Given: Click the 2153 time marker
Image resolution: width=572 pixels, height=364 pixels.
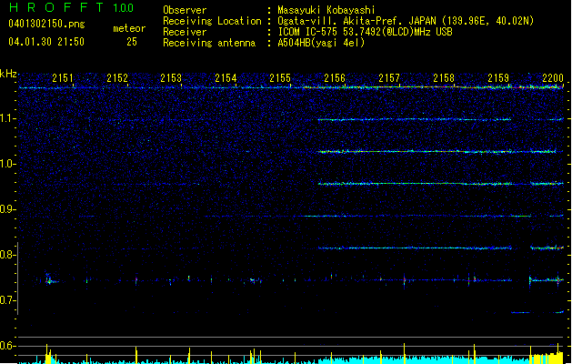Looking at the screenshot, I should tap(171, 77).
